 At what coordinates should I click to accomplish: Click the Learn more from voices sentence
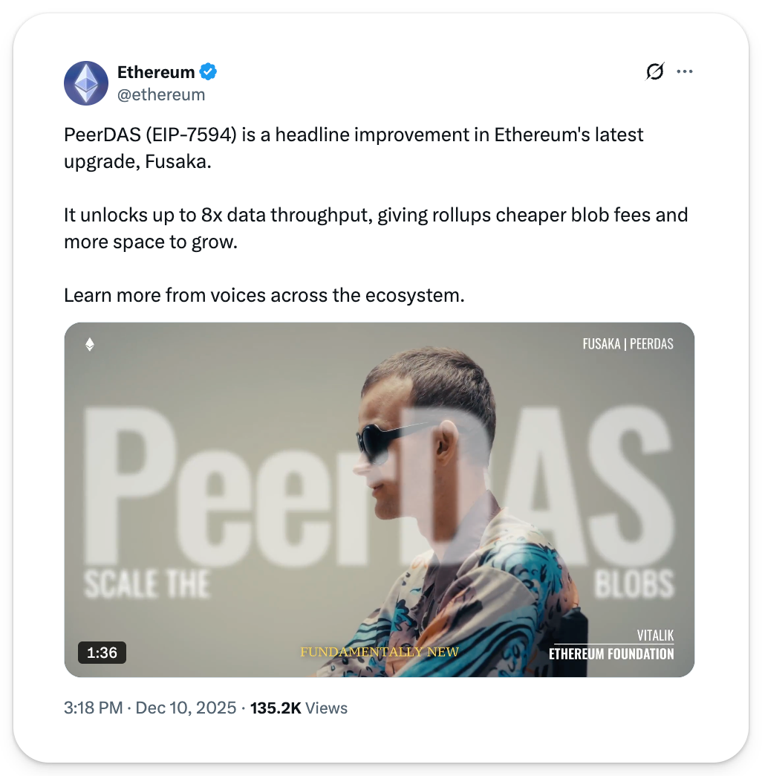coord(264,295)
